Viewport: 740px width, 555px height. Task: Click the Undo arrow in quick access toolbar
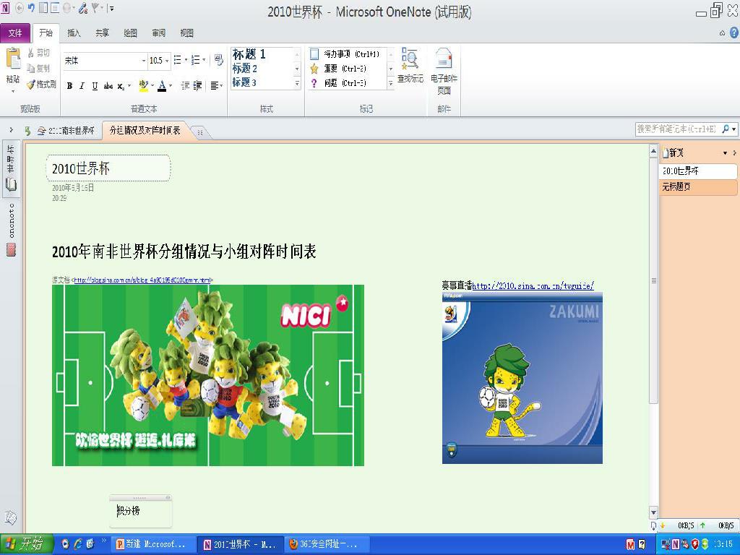pos(31,8)
